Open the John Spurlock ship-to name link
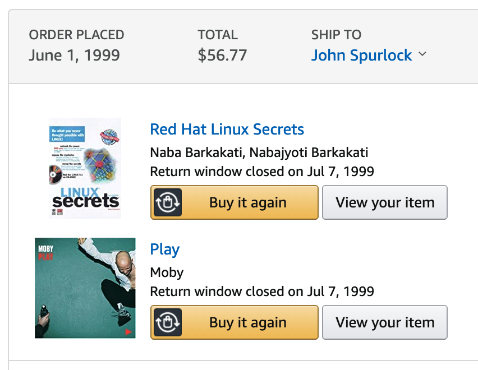 point(361,55)
